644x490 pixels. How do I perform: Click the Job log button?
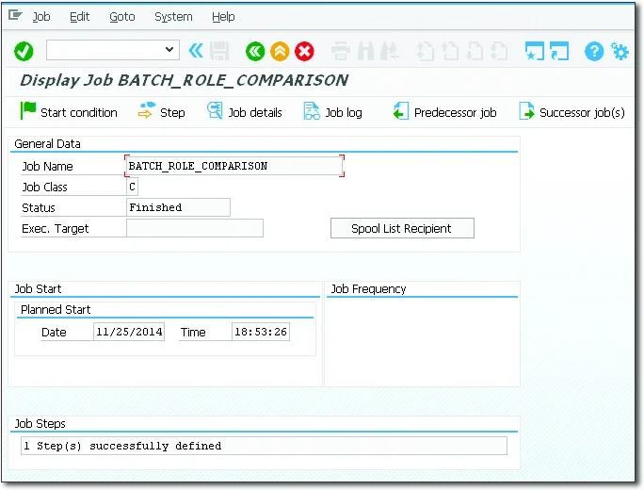[x=332, y=112]
